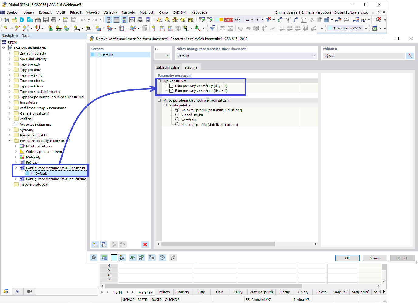Viewport: 418px width, 303px height.
Task: Click the horizontal scrollbar in parameters panel
Action: (x=218, y=244)
